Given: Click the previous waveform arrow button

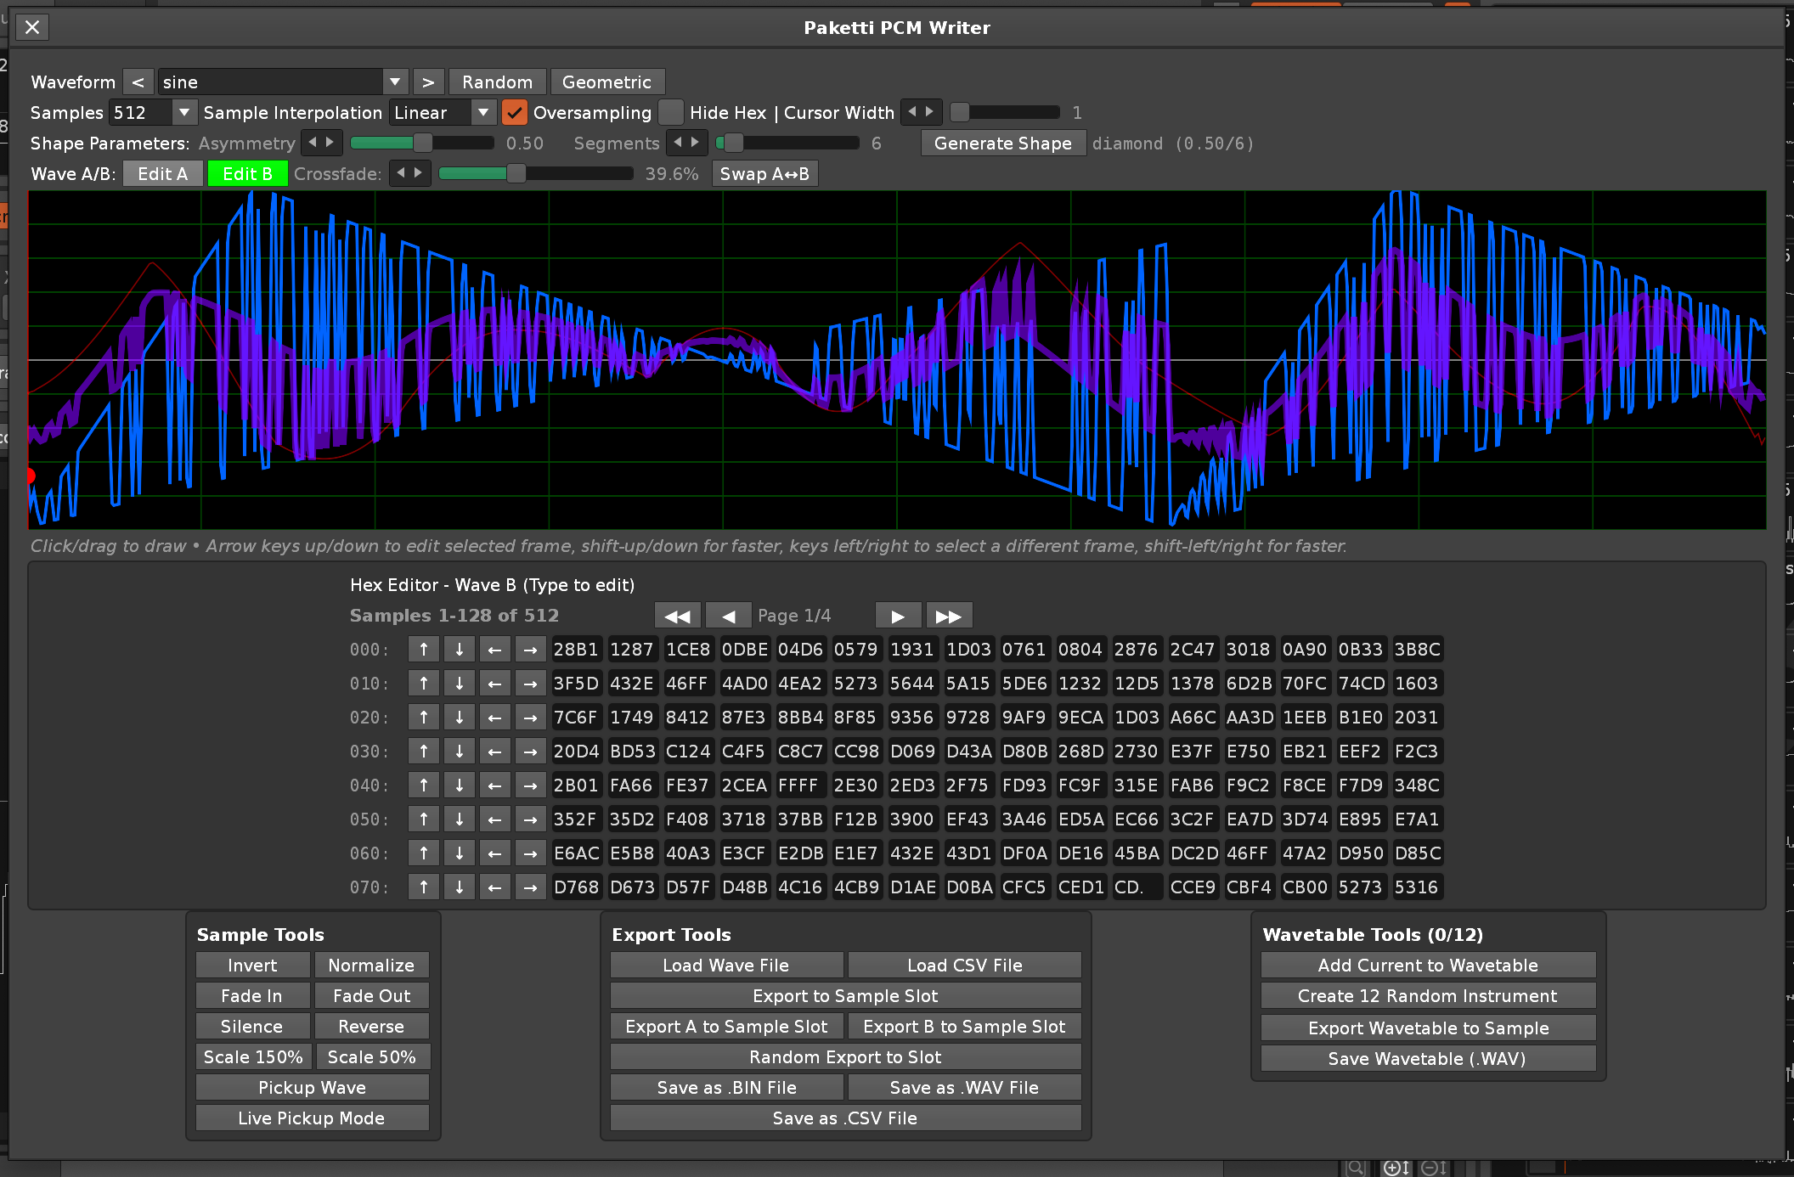Looking at the screenshot, I should pyautogui.click(x=138, y=82).
